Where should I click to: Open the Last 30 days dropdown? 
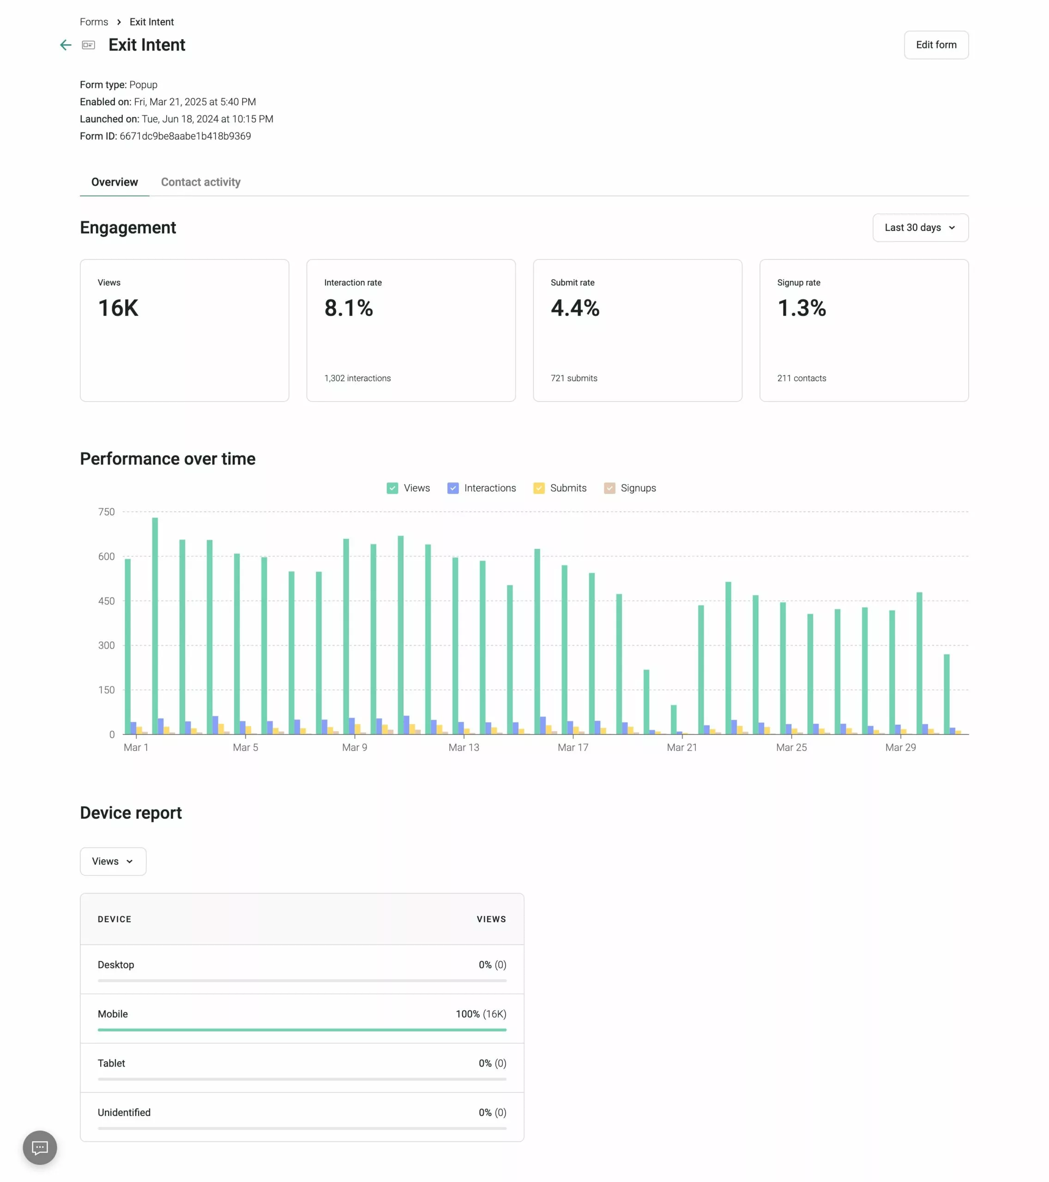pos(920,227)
